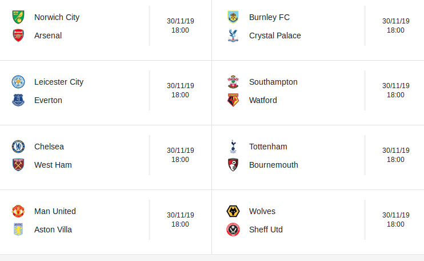The height and width of the screenshot is (261, 424).
Task: Click the Everton club crest
Action: tap(18, 100)
